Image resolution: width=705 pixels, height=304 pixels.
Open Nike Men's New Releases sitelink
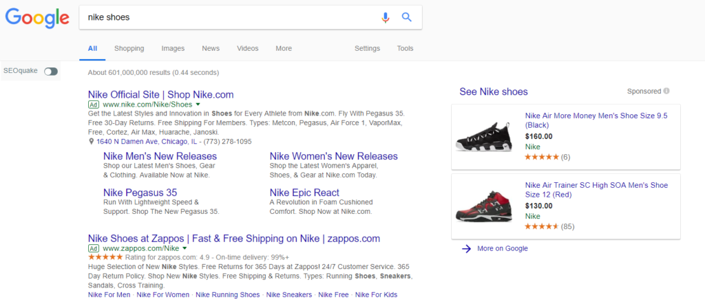[160, 156]
